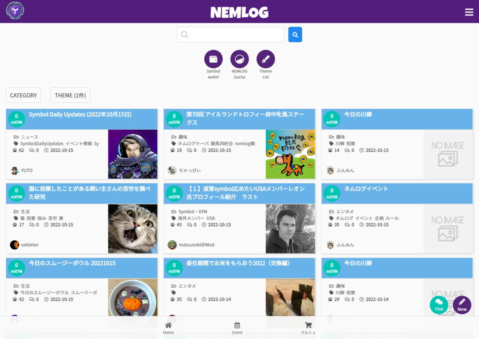Image resolution: width=479 pixels, height=339 pixels.
Task: Click author name ちゃっぴぃ
Action: 190,170
